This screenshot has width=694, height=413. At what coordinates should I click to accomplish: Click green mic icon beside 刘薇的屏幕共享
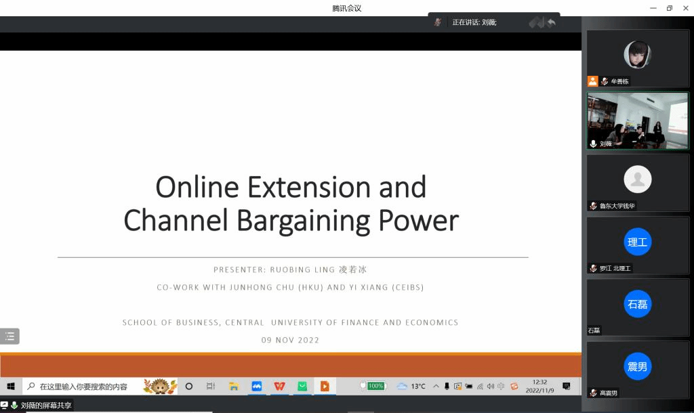[14, 405]
